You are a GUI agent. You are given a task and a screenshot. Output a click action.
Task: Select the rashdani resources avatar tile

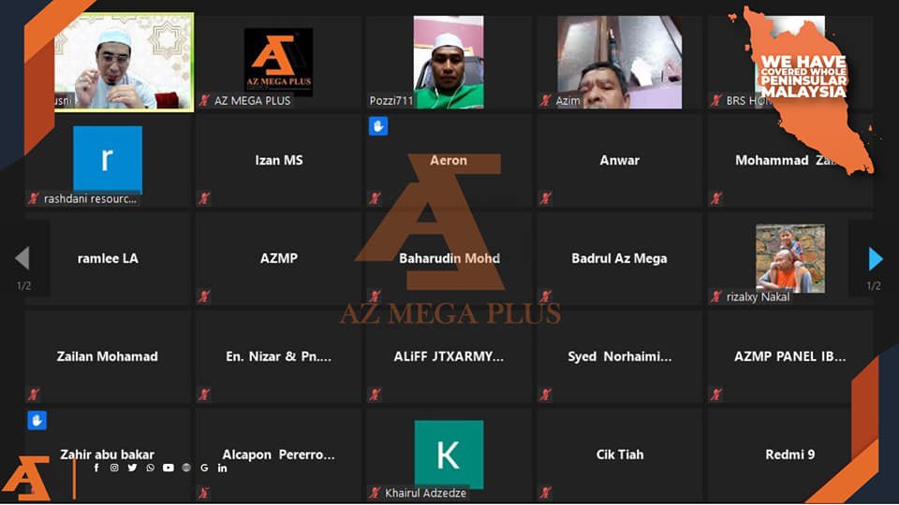pos(108,160)
